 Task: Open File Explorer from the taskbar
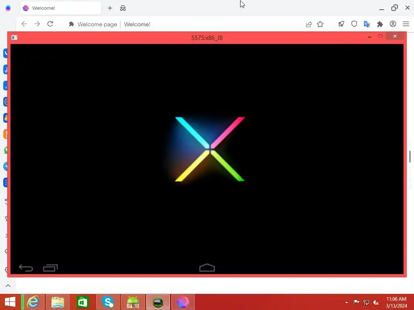[x=57, y=302]
